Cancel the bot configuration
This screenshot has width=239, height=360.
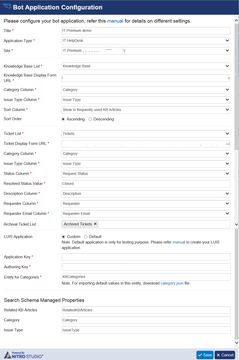point(225,355)
